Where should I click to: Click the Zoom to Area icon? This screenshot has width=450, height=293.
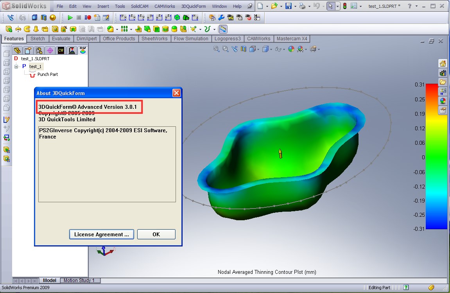click(x=226, y=49)
